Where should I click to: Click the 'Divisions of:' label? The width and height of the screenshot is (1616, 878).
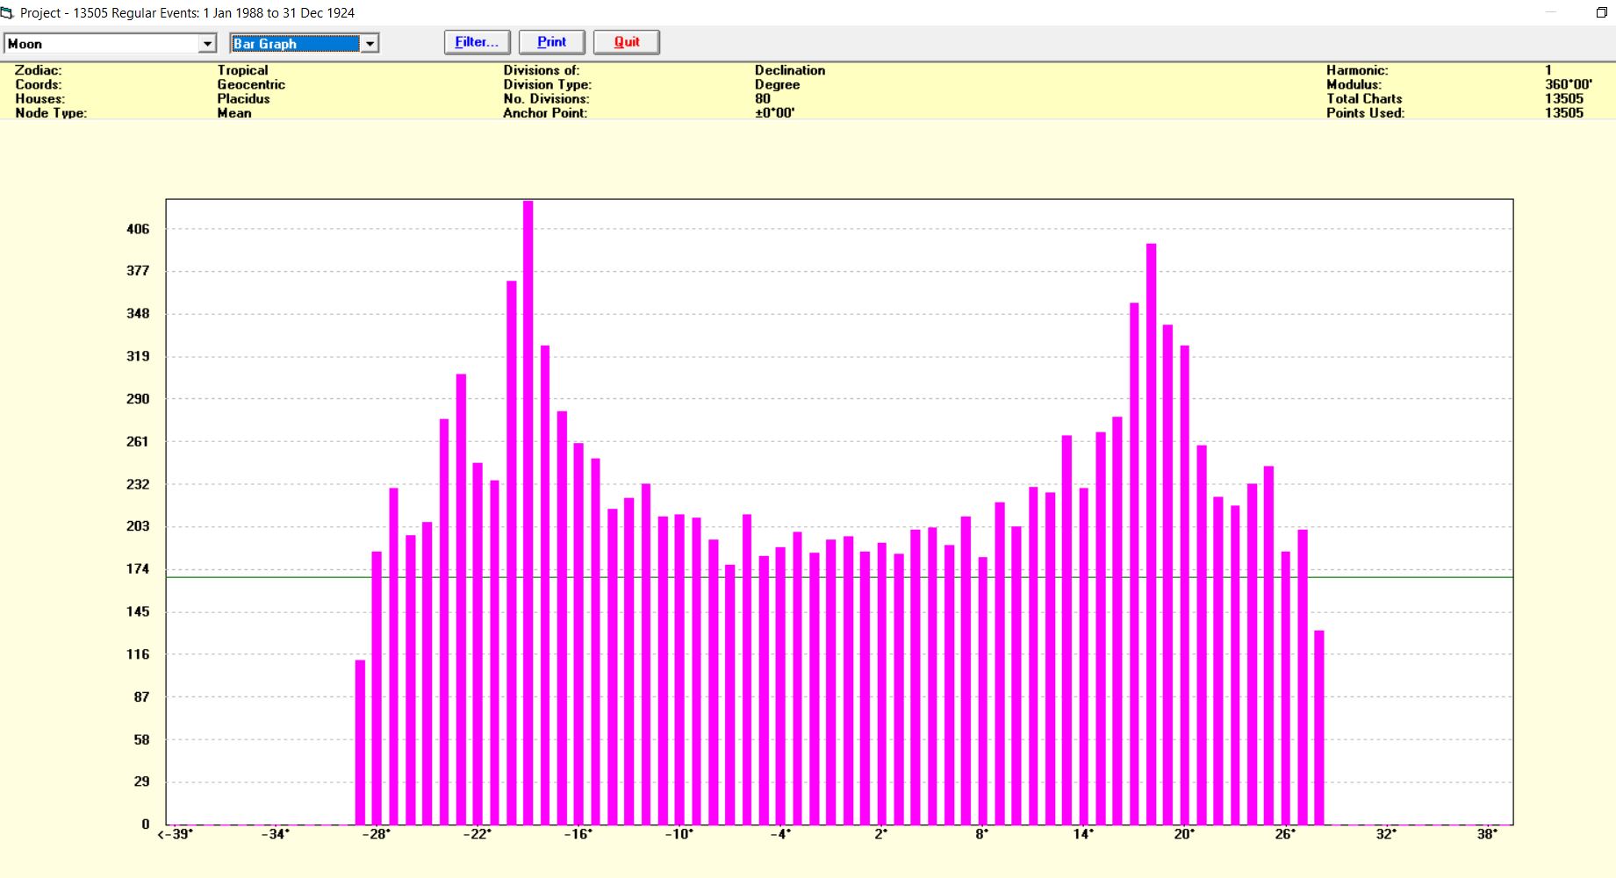pyautogui.click(x=542, y=70)
